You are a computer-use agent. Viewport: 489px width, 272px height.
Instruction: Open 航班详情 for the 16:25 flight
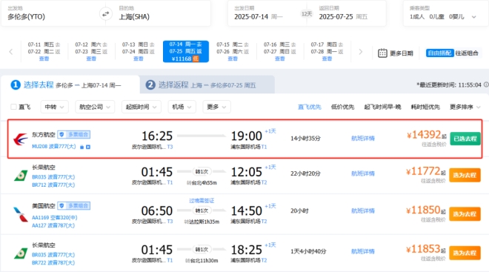point(363,138)
